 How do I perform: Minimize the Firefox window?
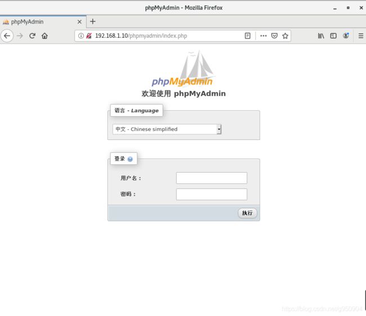pos(335,8)
